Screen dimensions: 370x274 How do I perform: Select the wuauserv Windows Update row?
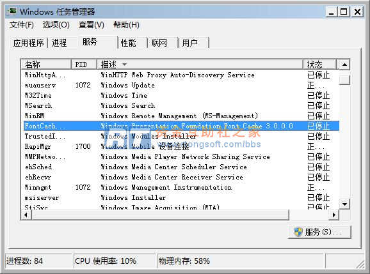(180, 85)
